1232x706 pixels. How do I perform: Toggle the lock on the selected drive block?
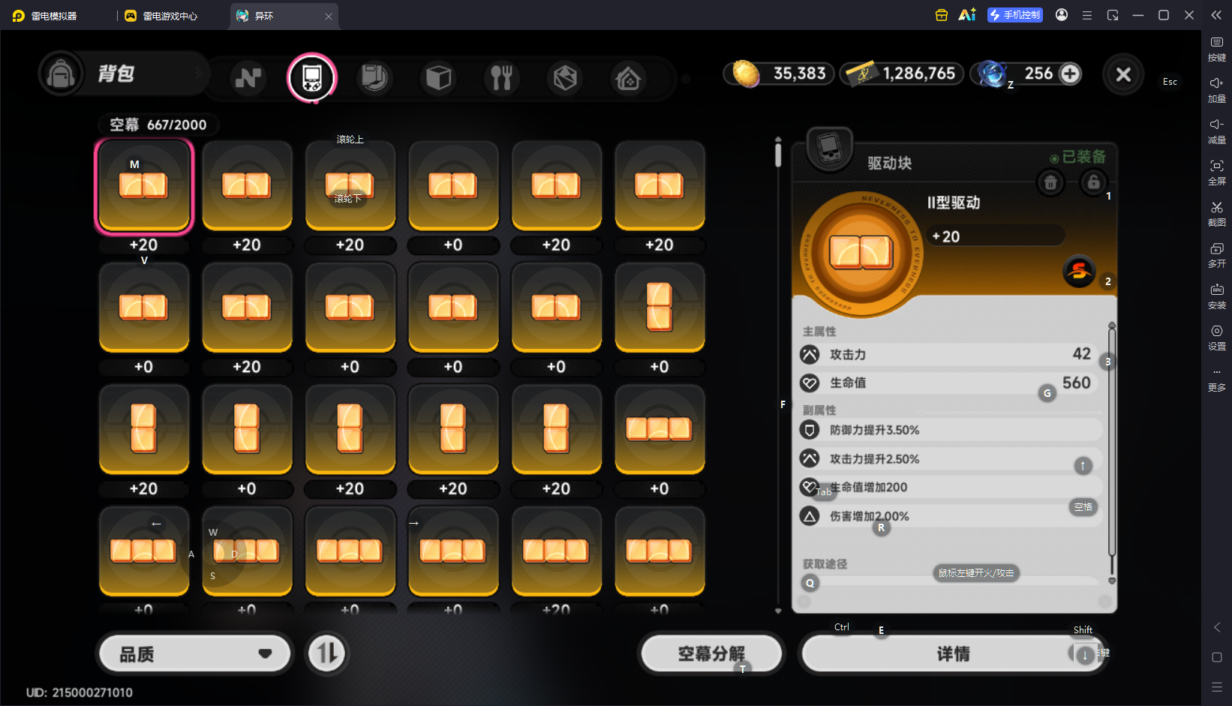[1093, 182]
